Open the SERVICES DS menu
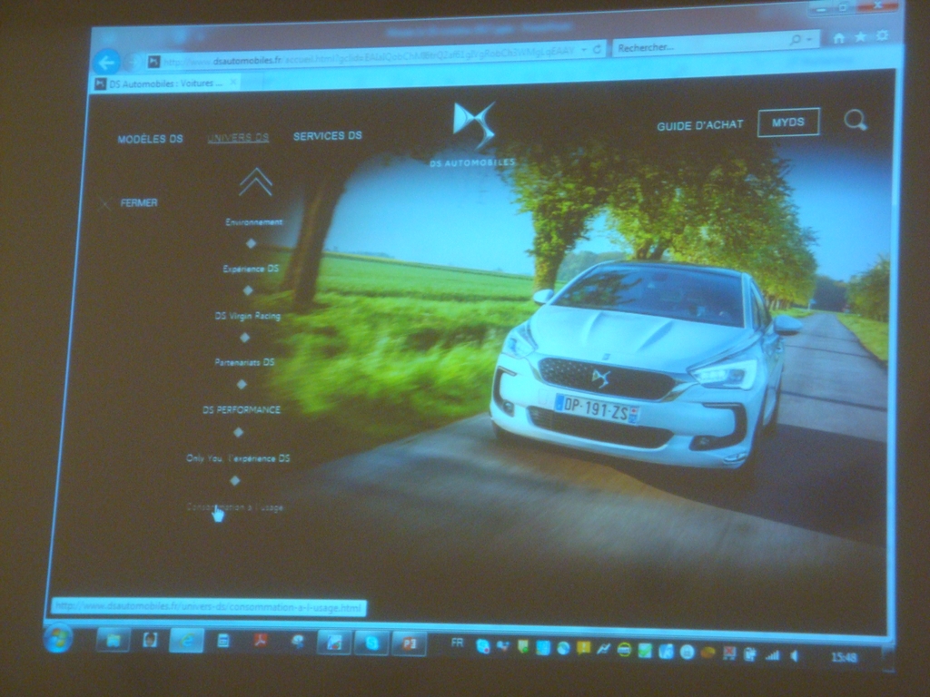The width and height of the screenshot is (930, 697). (327, 136)
